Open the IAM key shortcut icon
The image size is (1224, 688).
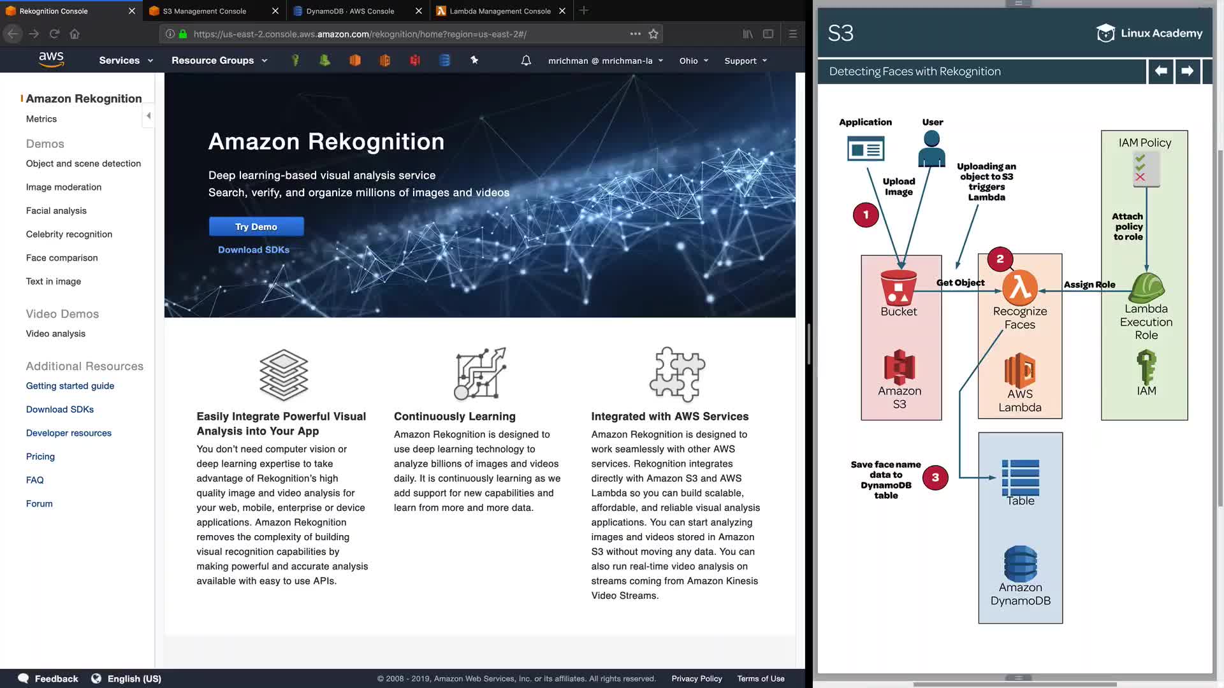tap(295, 61)
